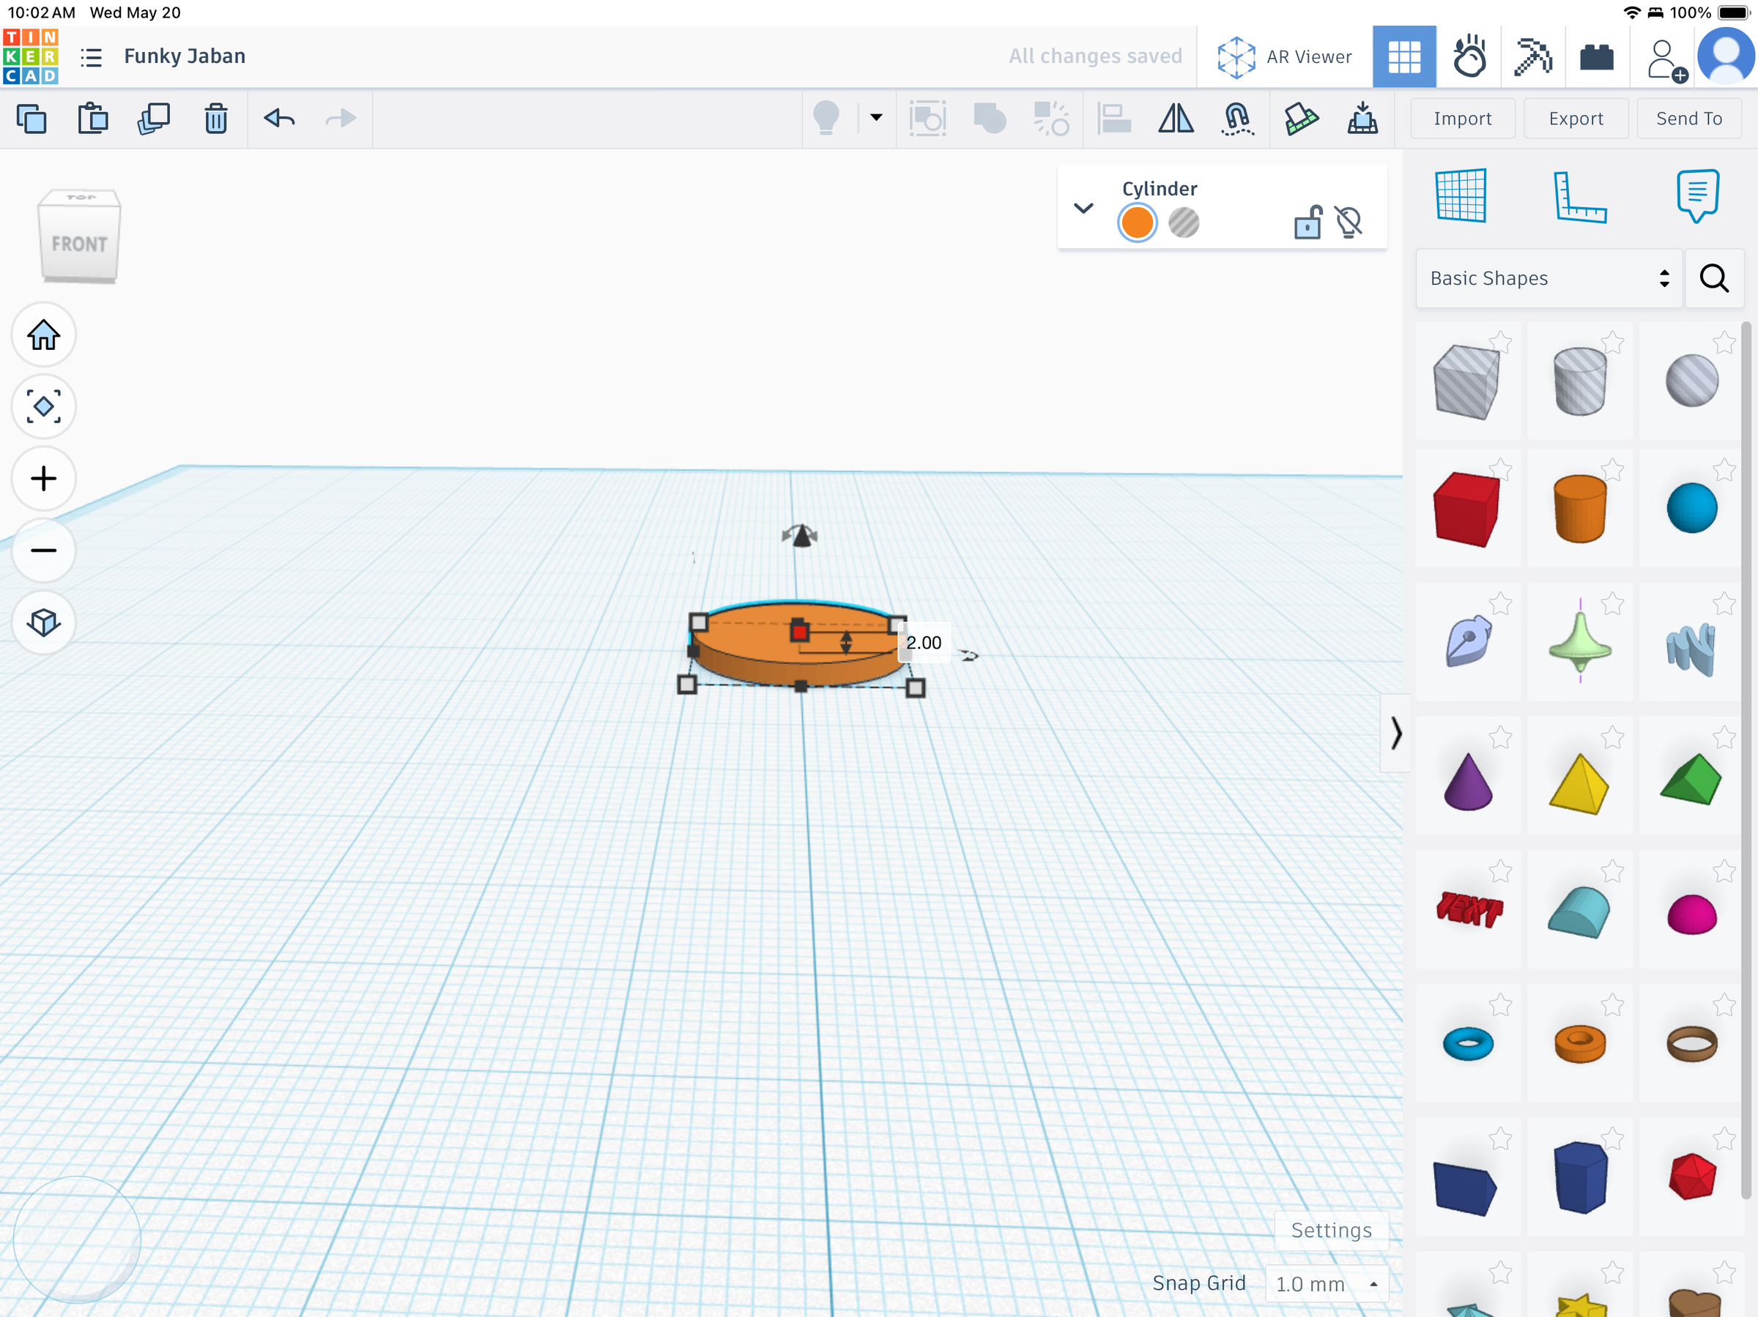This screenshot has height=1317, width=1758.
Task: Choose the striped Hole swatch
Action: click(1184, 223)
